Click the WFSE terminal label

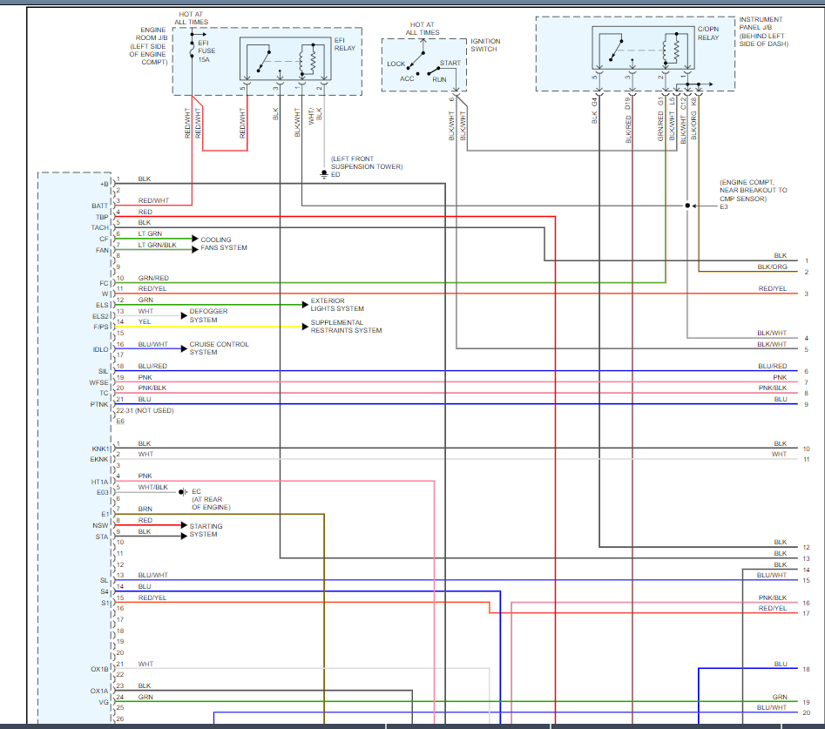pyautogui.click(x=98, y=382)
